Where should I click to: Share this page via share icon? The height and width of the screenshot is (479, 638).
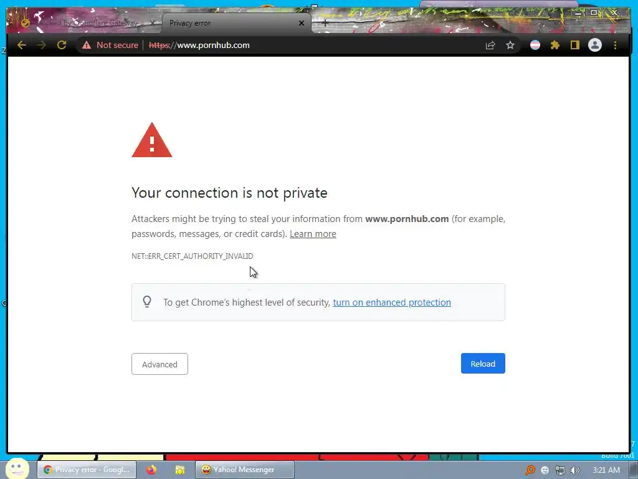coord(490,45)
